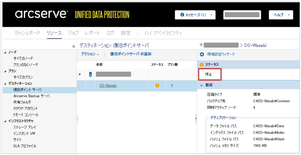The image size is (301, 155).
Task: Collapse the 設定 section chevron
Action: 201,85
